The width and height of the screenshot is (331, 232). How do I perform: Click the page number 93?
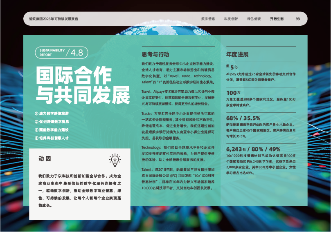point(298,19)
